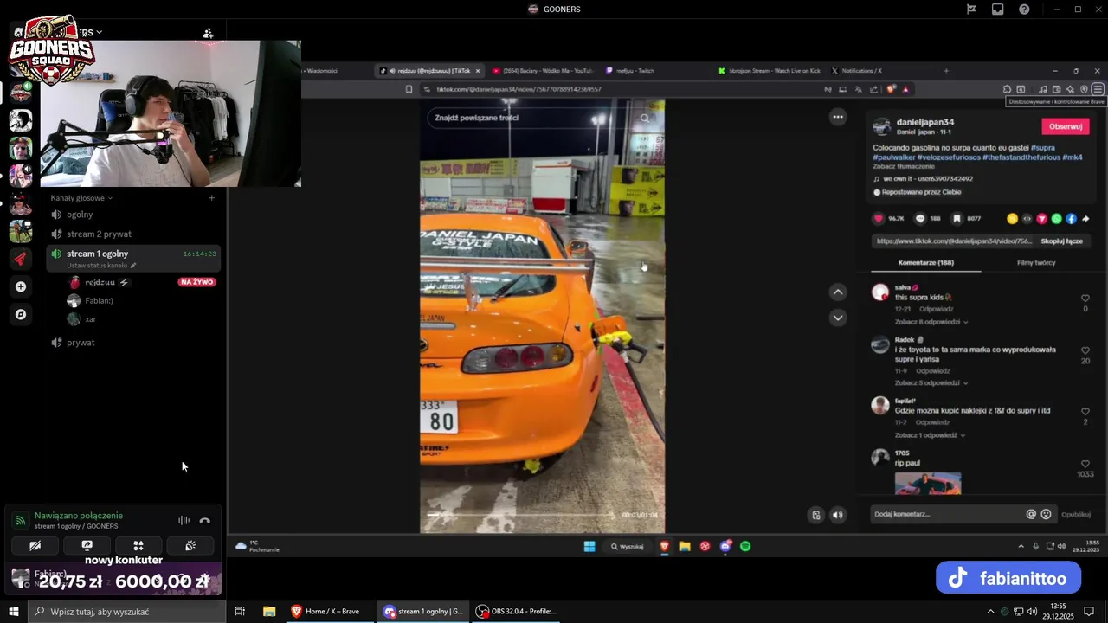The height and width of the screenshot is (623, 1108).
Task: Switch to the Baciary YouTube tab
Action: pyautogui.click(x=544, y=71)
